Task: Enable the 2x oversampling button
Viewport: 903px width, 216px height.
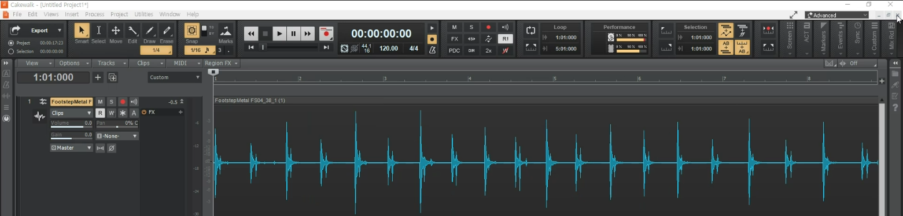Action: tap(488, 50)
